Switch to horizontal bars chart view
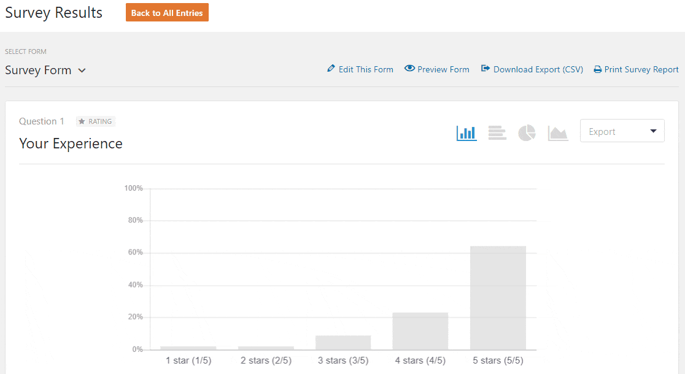Viewport: 685px width, 374px height. click(497, 132)
